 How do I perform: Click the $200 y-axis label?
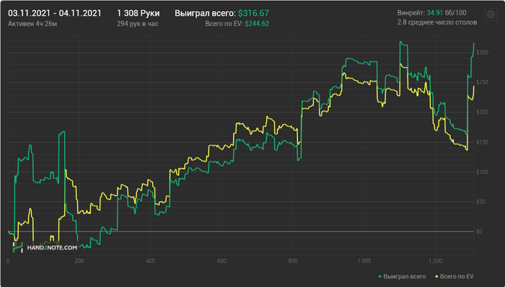(482, 112)
